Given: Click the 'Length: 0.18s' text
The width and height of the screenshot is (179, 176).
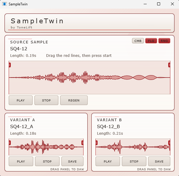Looking at the screenshot, I should 23,133.
